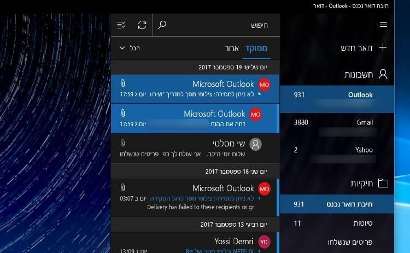
Task: Open the טיוטות folder
Action: [337, 223]
